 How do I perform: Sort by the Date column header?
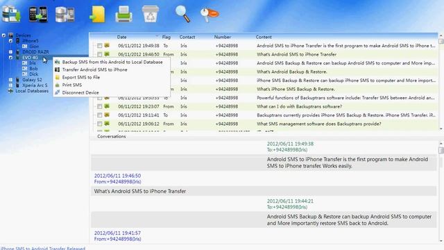click(122, 37)
